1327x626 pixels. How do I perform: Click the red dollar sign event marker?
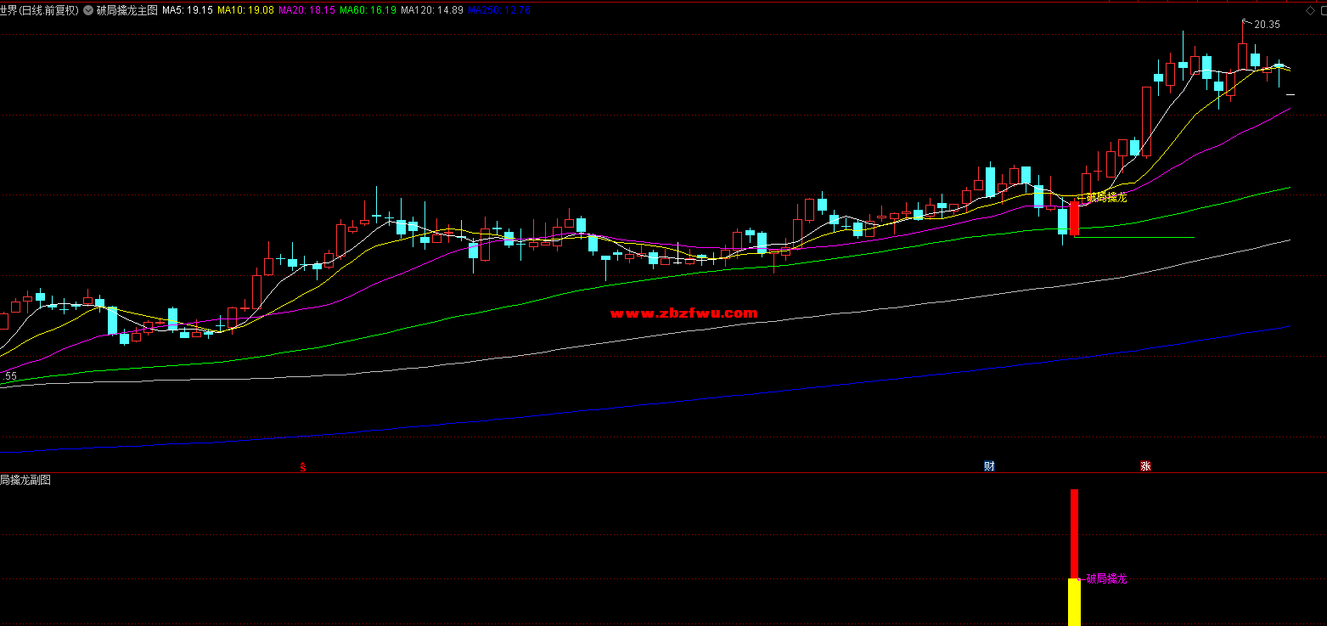pos(303,465)
